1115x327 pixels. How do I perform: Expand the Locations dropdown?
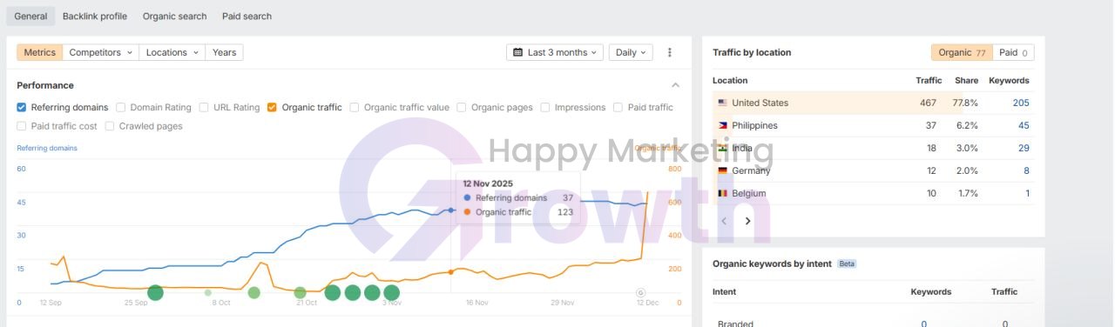(172, 52)
